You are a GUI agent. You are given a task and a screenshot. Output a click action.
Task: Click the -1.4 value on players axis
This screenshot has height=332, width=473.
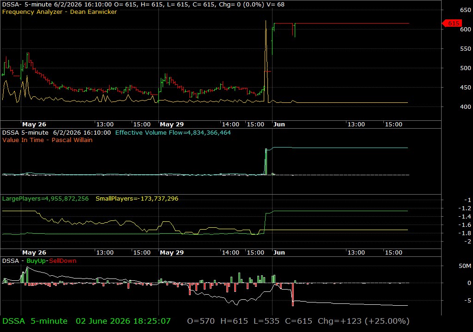[x=465, y=216]
